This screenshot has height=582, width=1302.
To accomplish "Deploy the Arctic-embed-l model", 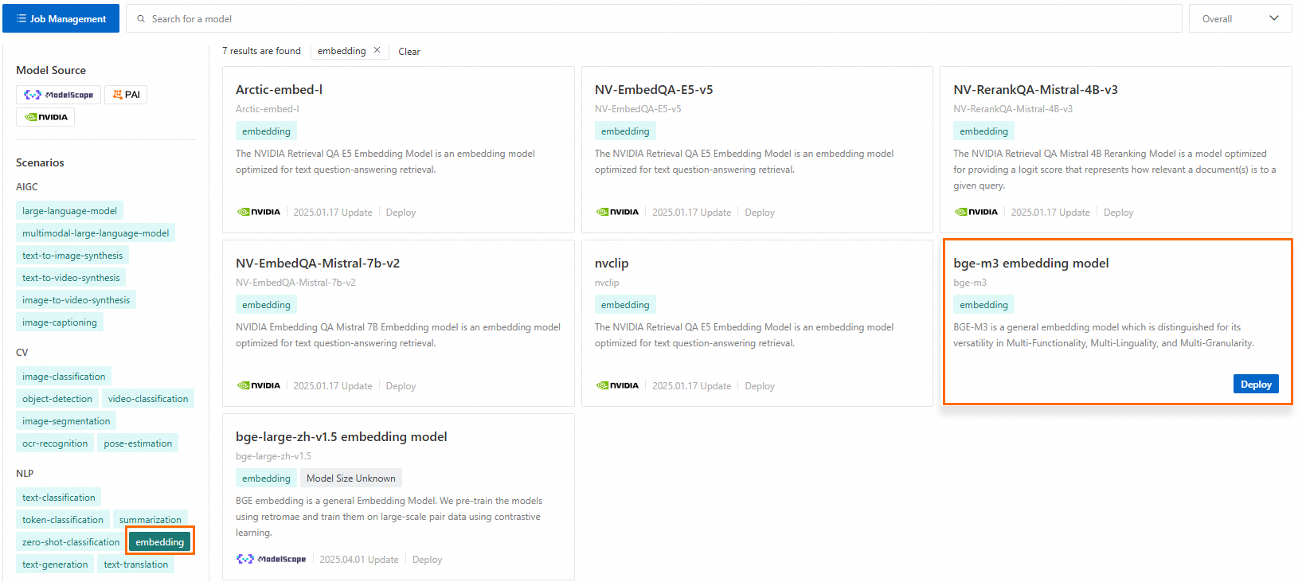I will 401,213.
